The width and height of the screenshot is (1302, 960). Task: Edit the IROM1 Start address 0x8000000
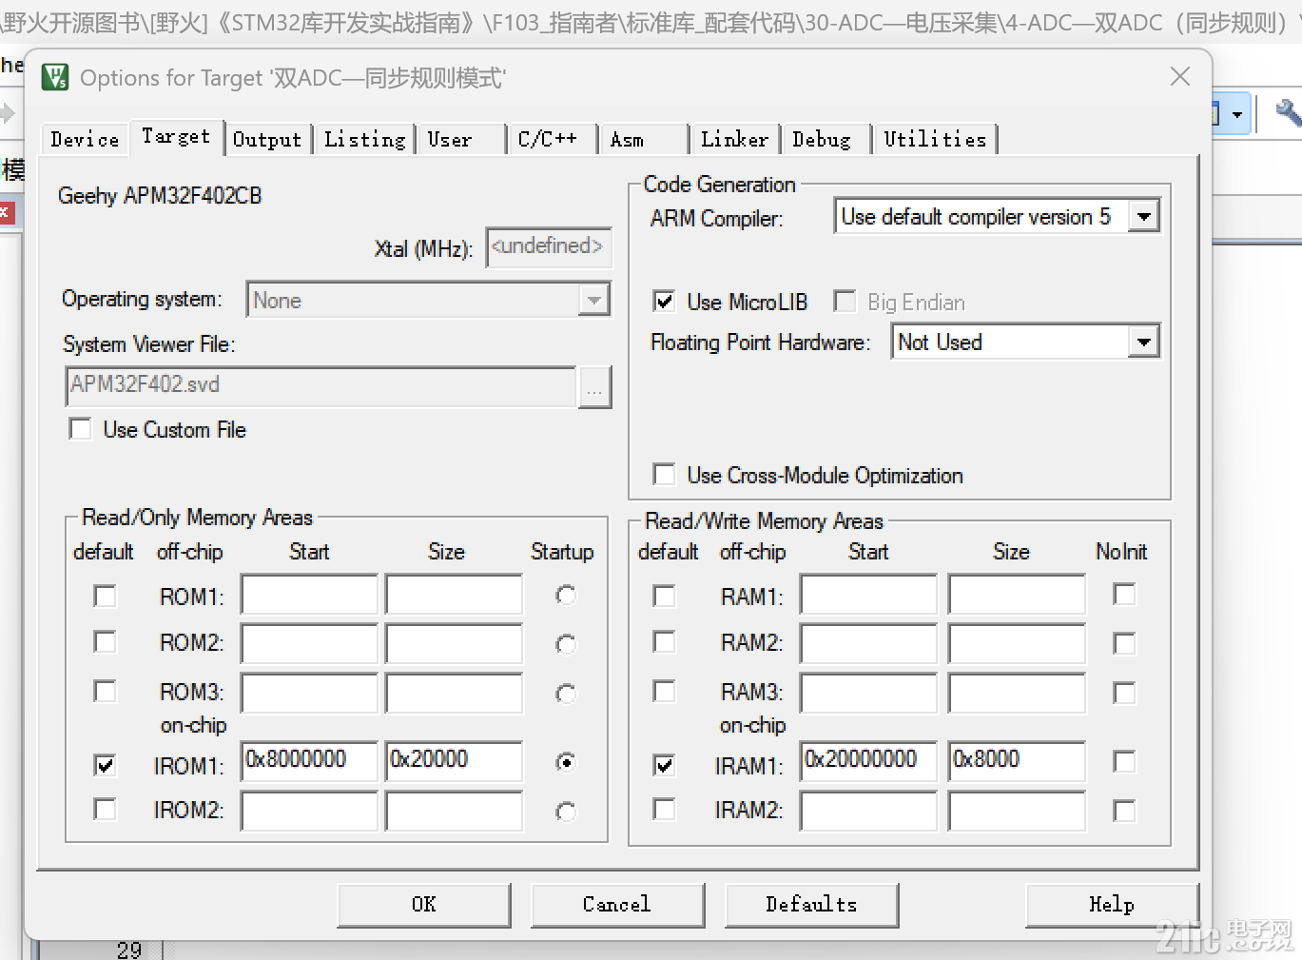tap(309, 761)
